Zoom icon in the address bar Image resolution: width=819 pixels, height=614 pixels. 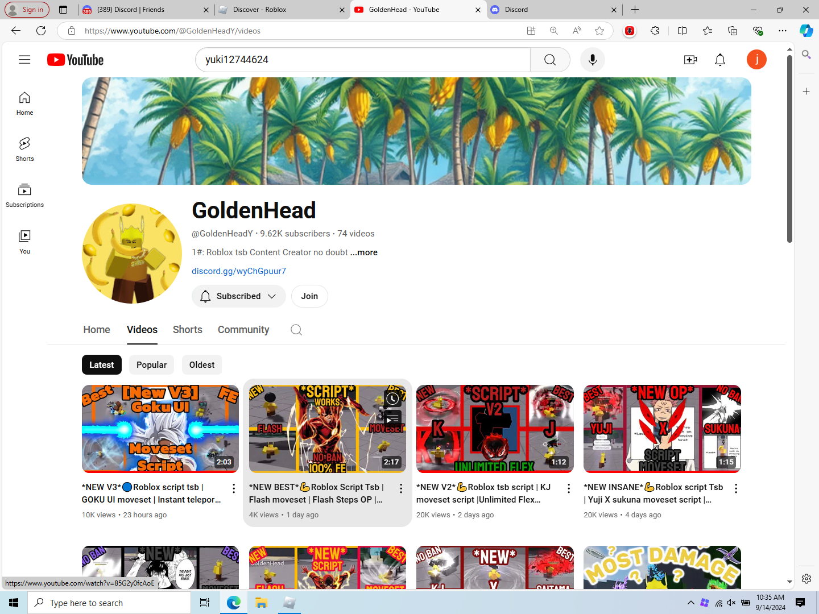click(553, 31)
